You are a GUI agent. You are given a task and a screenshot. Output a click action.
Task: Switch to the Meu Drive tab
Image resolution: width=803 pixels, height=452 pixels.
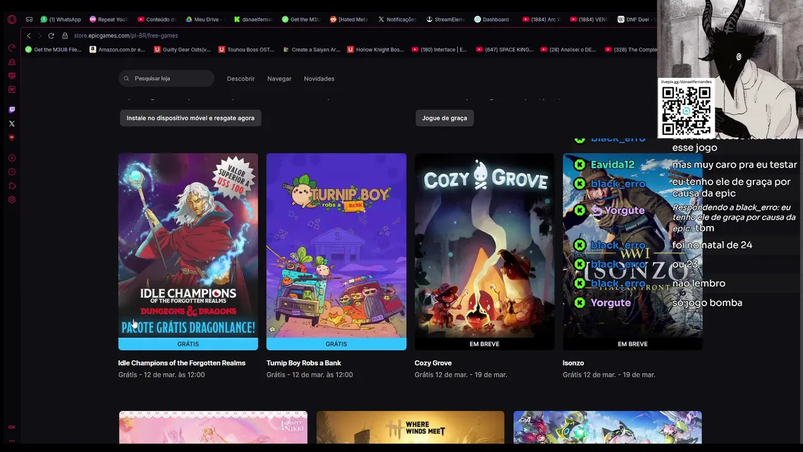[203, 19]
